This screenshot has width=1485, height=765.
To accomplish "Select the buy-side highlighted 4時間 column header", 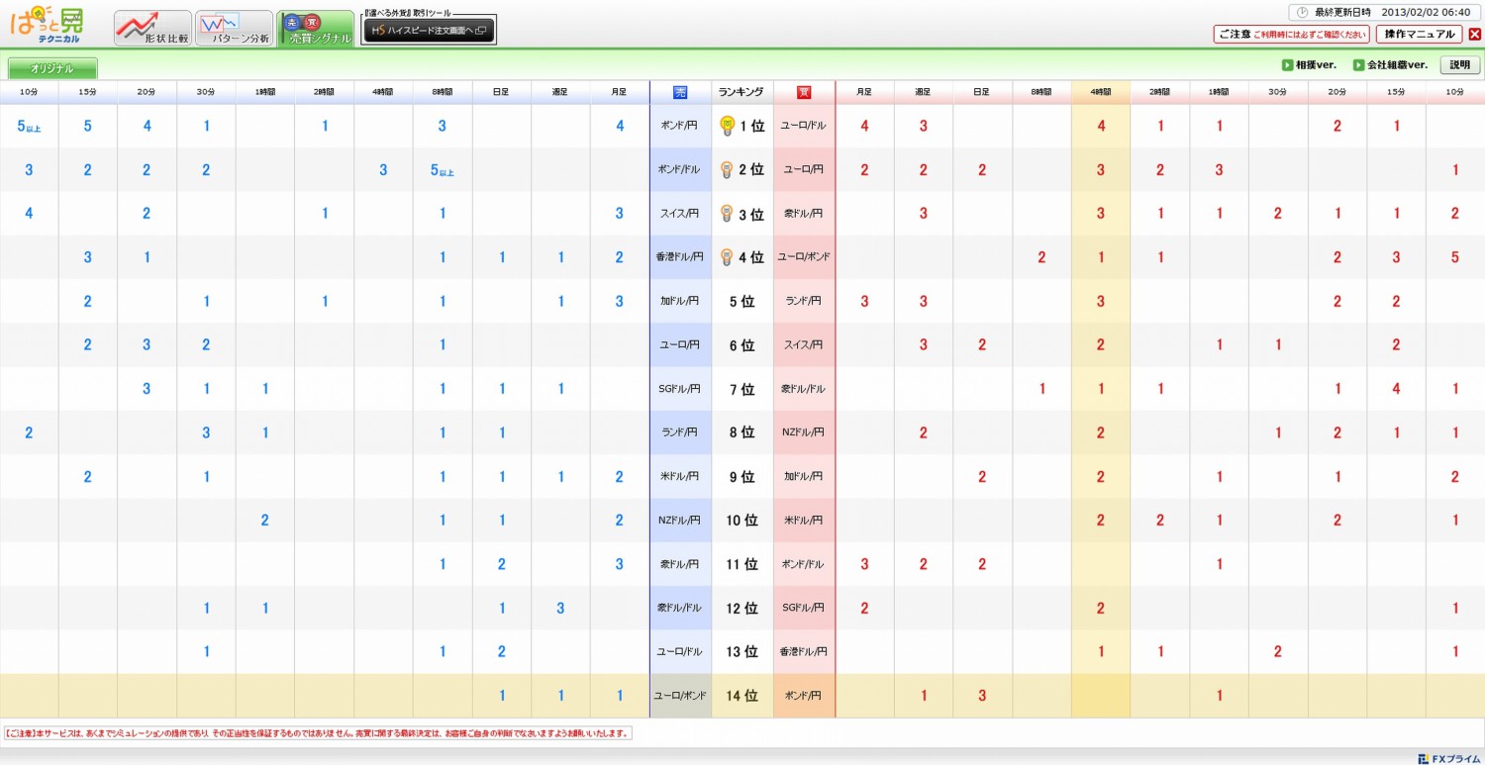I will pyautogui.click(x=1101, y=92).
